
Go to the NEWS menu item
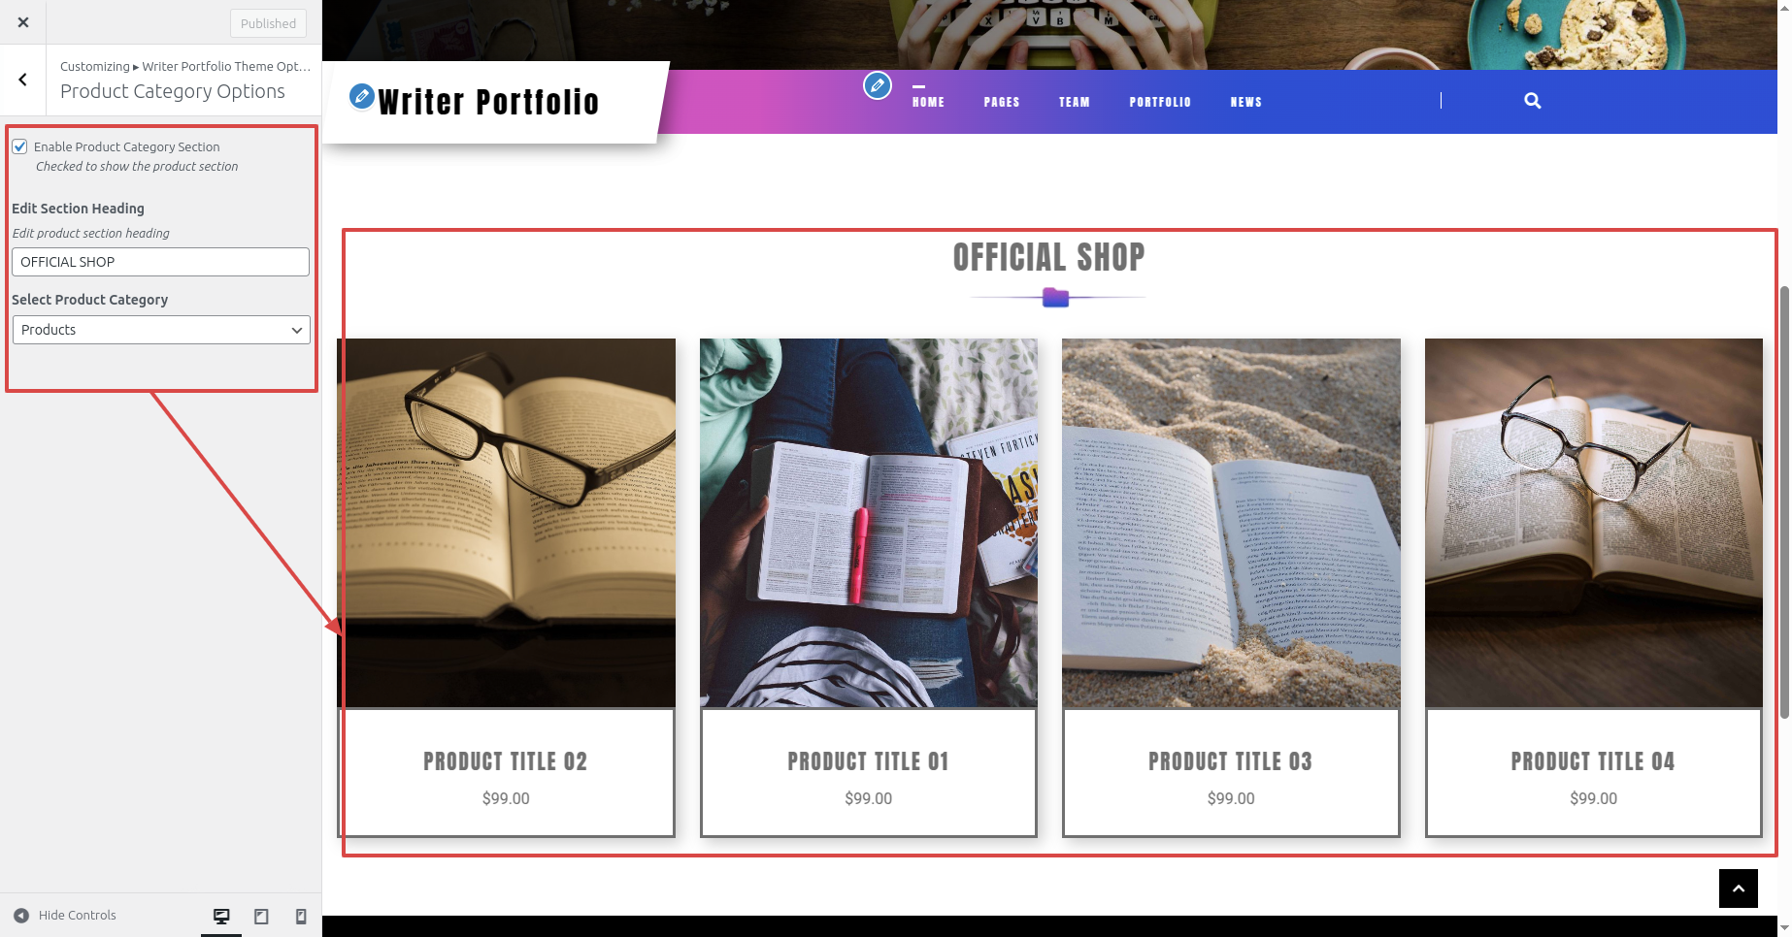click(x=1246, y=102)
